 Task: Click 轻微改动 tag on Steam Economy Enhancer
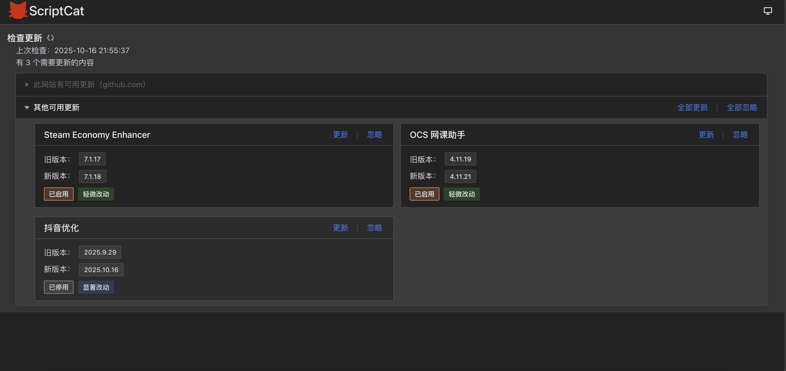(96, 194)
